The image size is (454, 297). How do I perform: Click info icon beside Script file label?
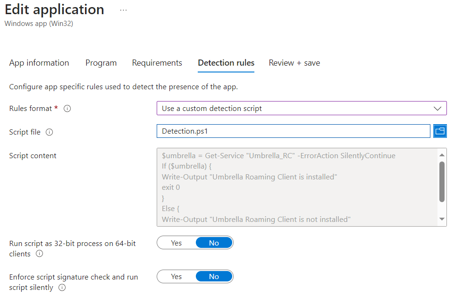[x=49, y=132]
